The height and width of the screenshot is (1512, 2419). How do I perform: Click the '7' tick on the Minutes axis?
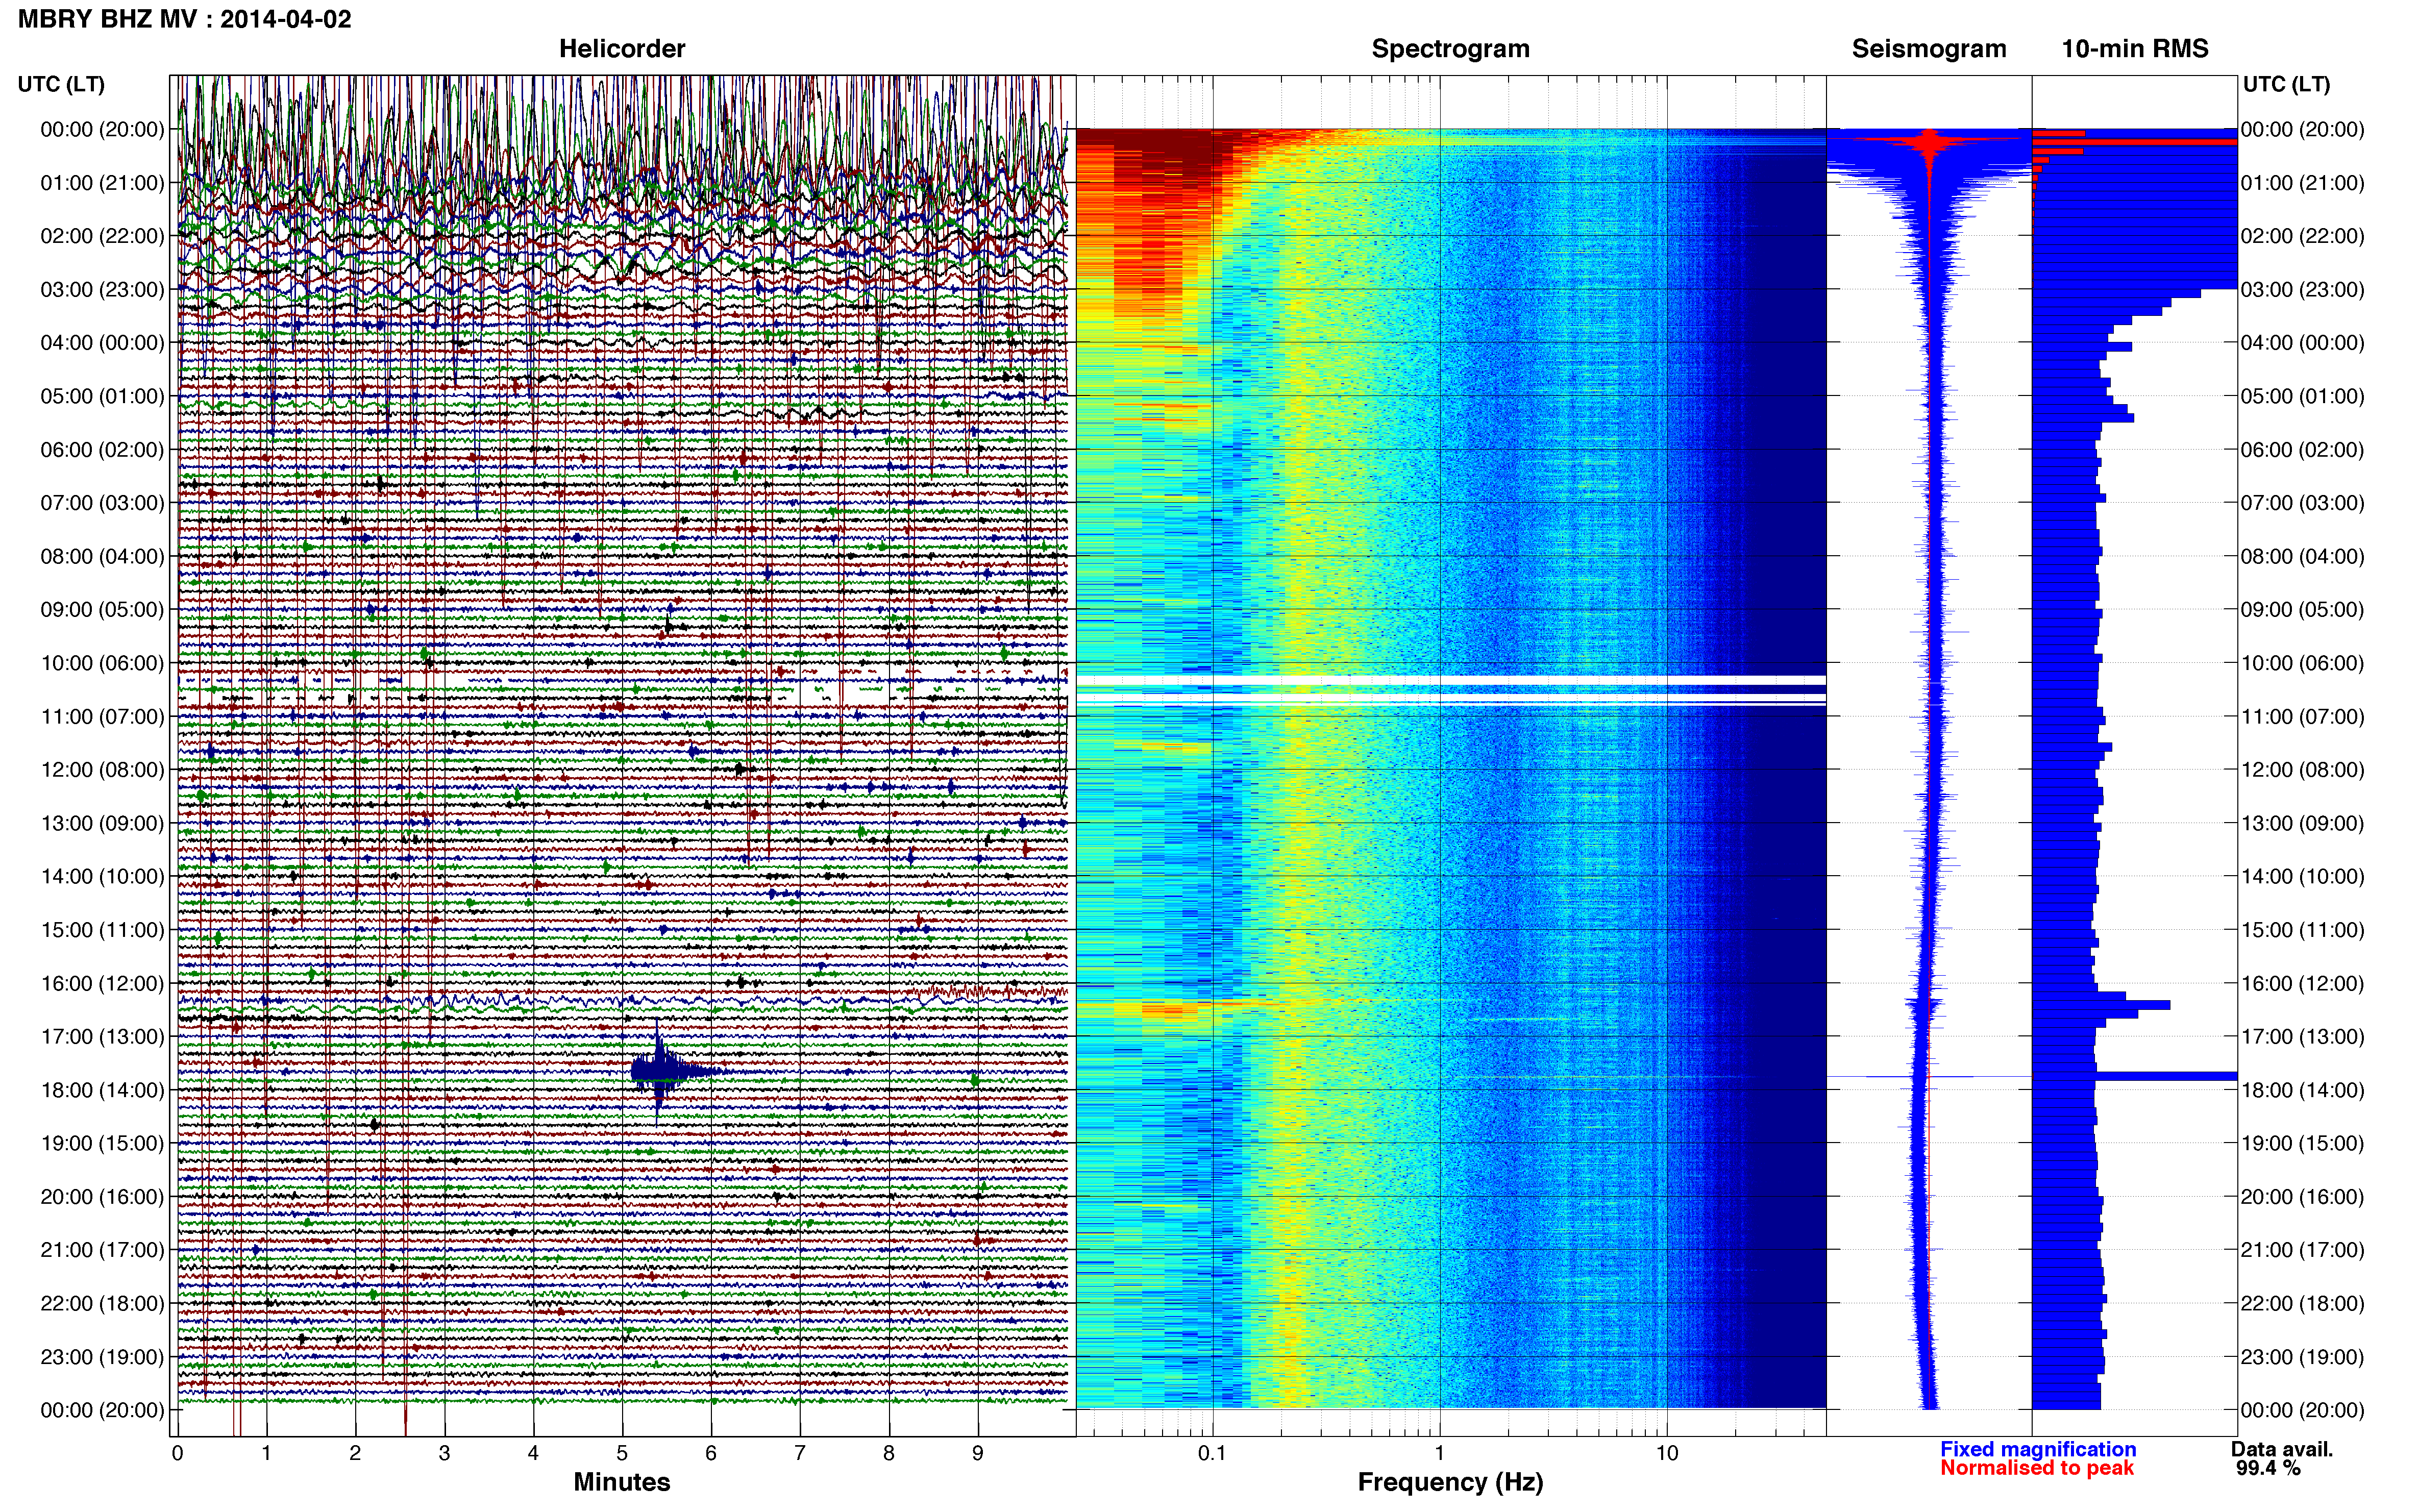[800, 1453]
